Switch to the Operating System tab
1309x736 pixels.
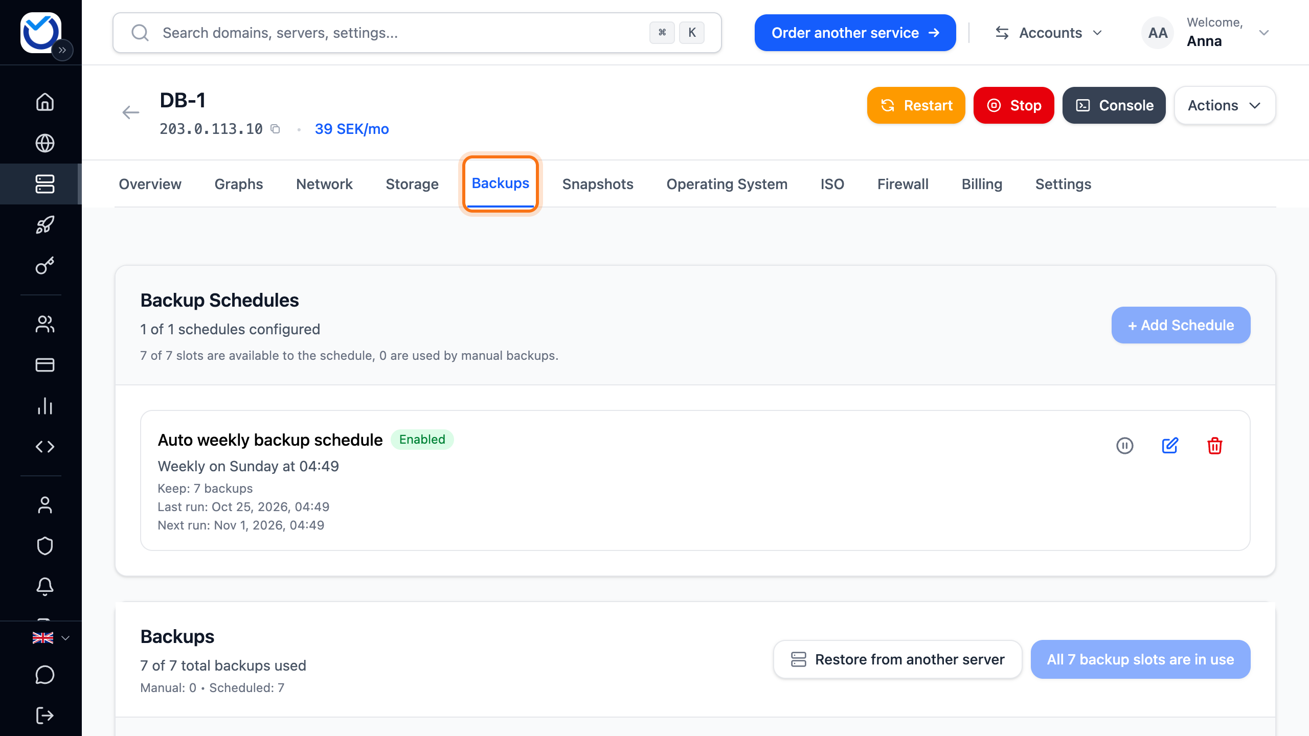coord(727,184)
